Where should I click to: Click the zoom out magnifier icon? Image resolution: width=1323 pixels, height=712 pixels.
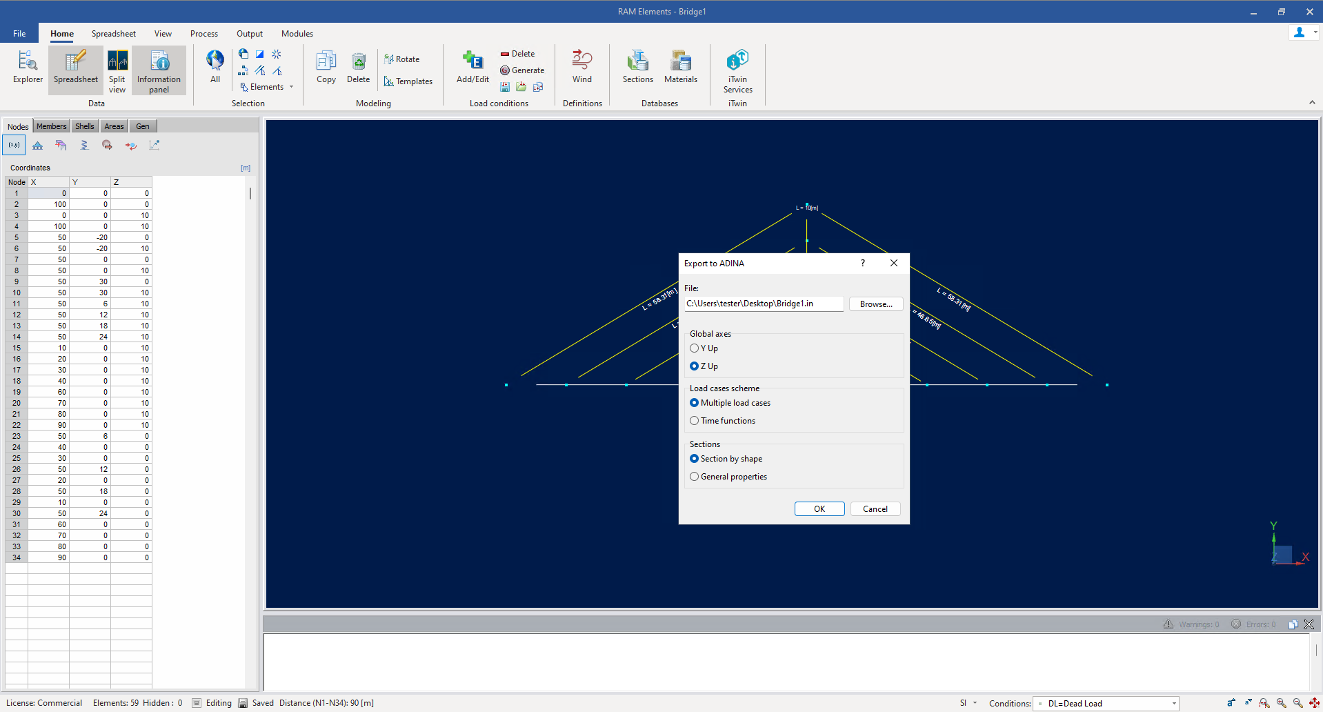click(x=1297, y=703)
